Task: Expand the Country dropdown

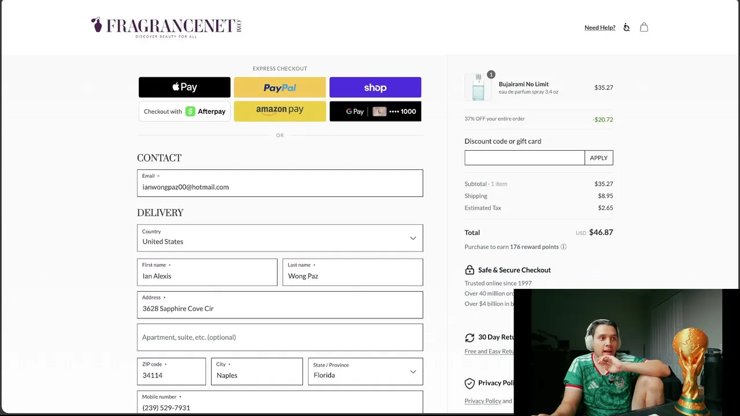Action: pos(280,238)
